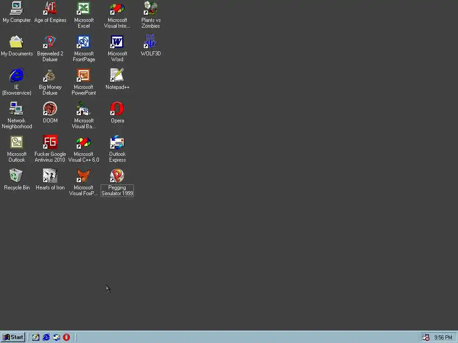Click the Task Scheduler tray icon
This screenshot has width=458, height=343.
pyautogui.click(x=426, y=337)
